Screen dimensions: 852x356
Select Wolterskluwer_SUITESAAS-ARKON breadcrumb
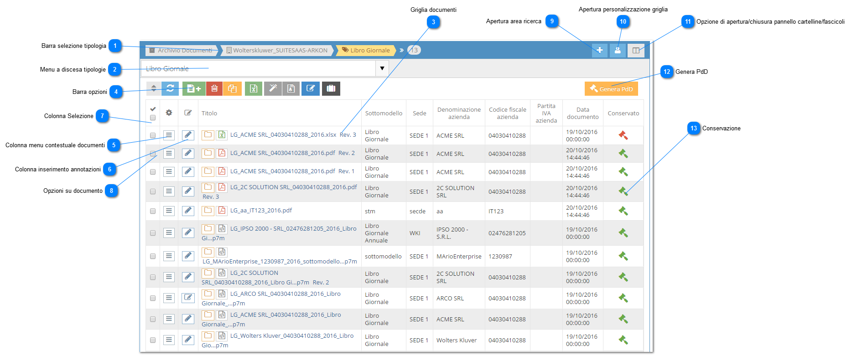277,50
